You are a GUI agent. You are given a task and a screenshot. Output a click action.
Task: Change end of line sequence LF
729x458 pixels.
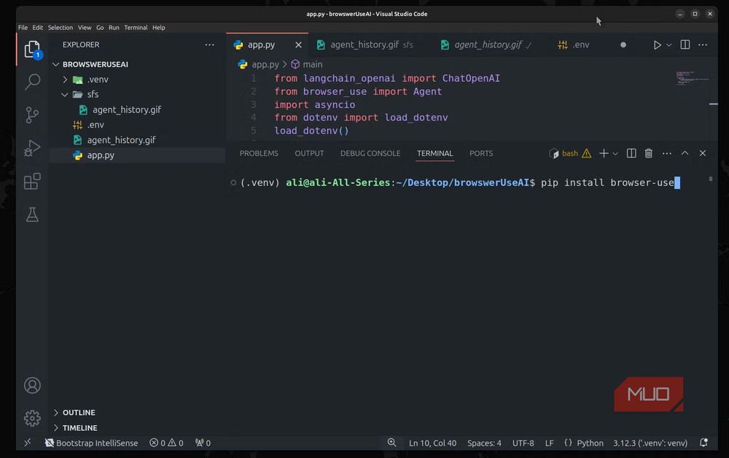549,443
